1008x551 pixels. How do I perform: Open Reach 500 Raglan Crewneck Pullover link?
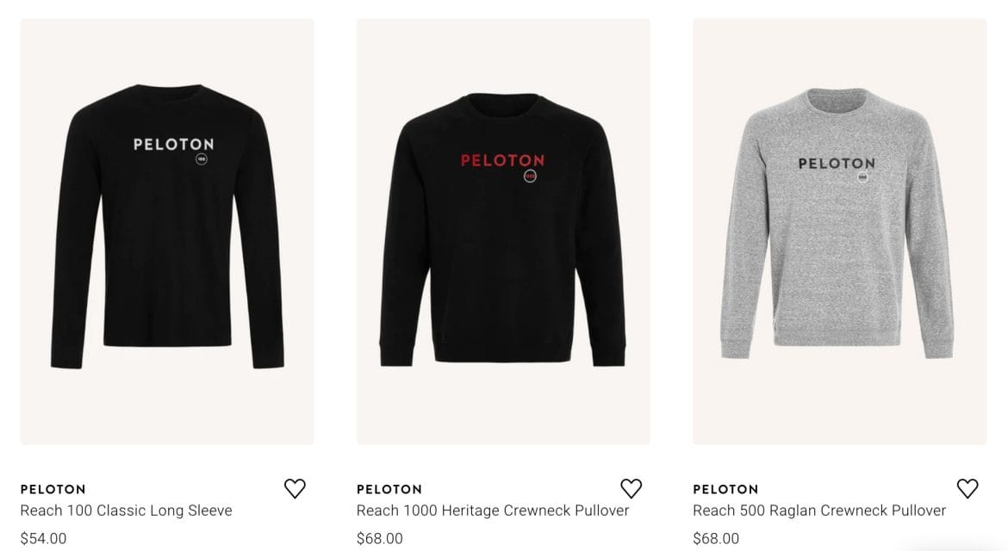click(x=819, y=511)
